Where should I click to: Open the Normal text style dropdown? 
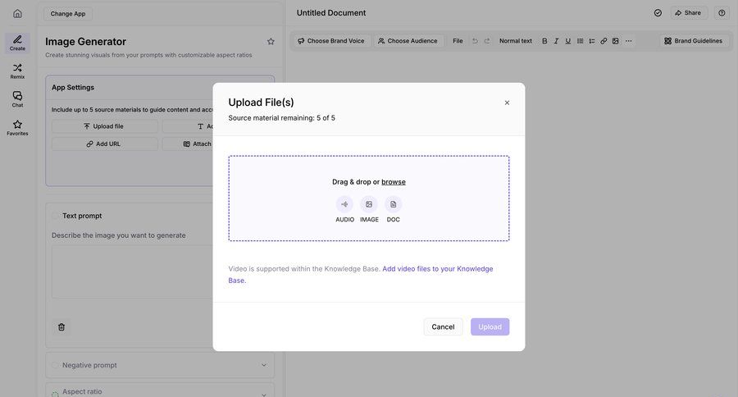pos(516,41)
